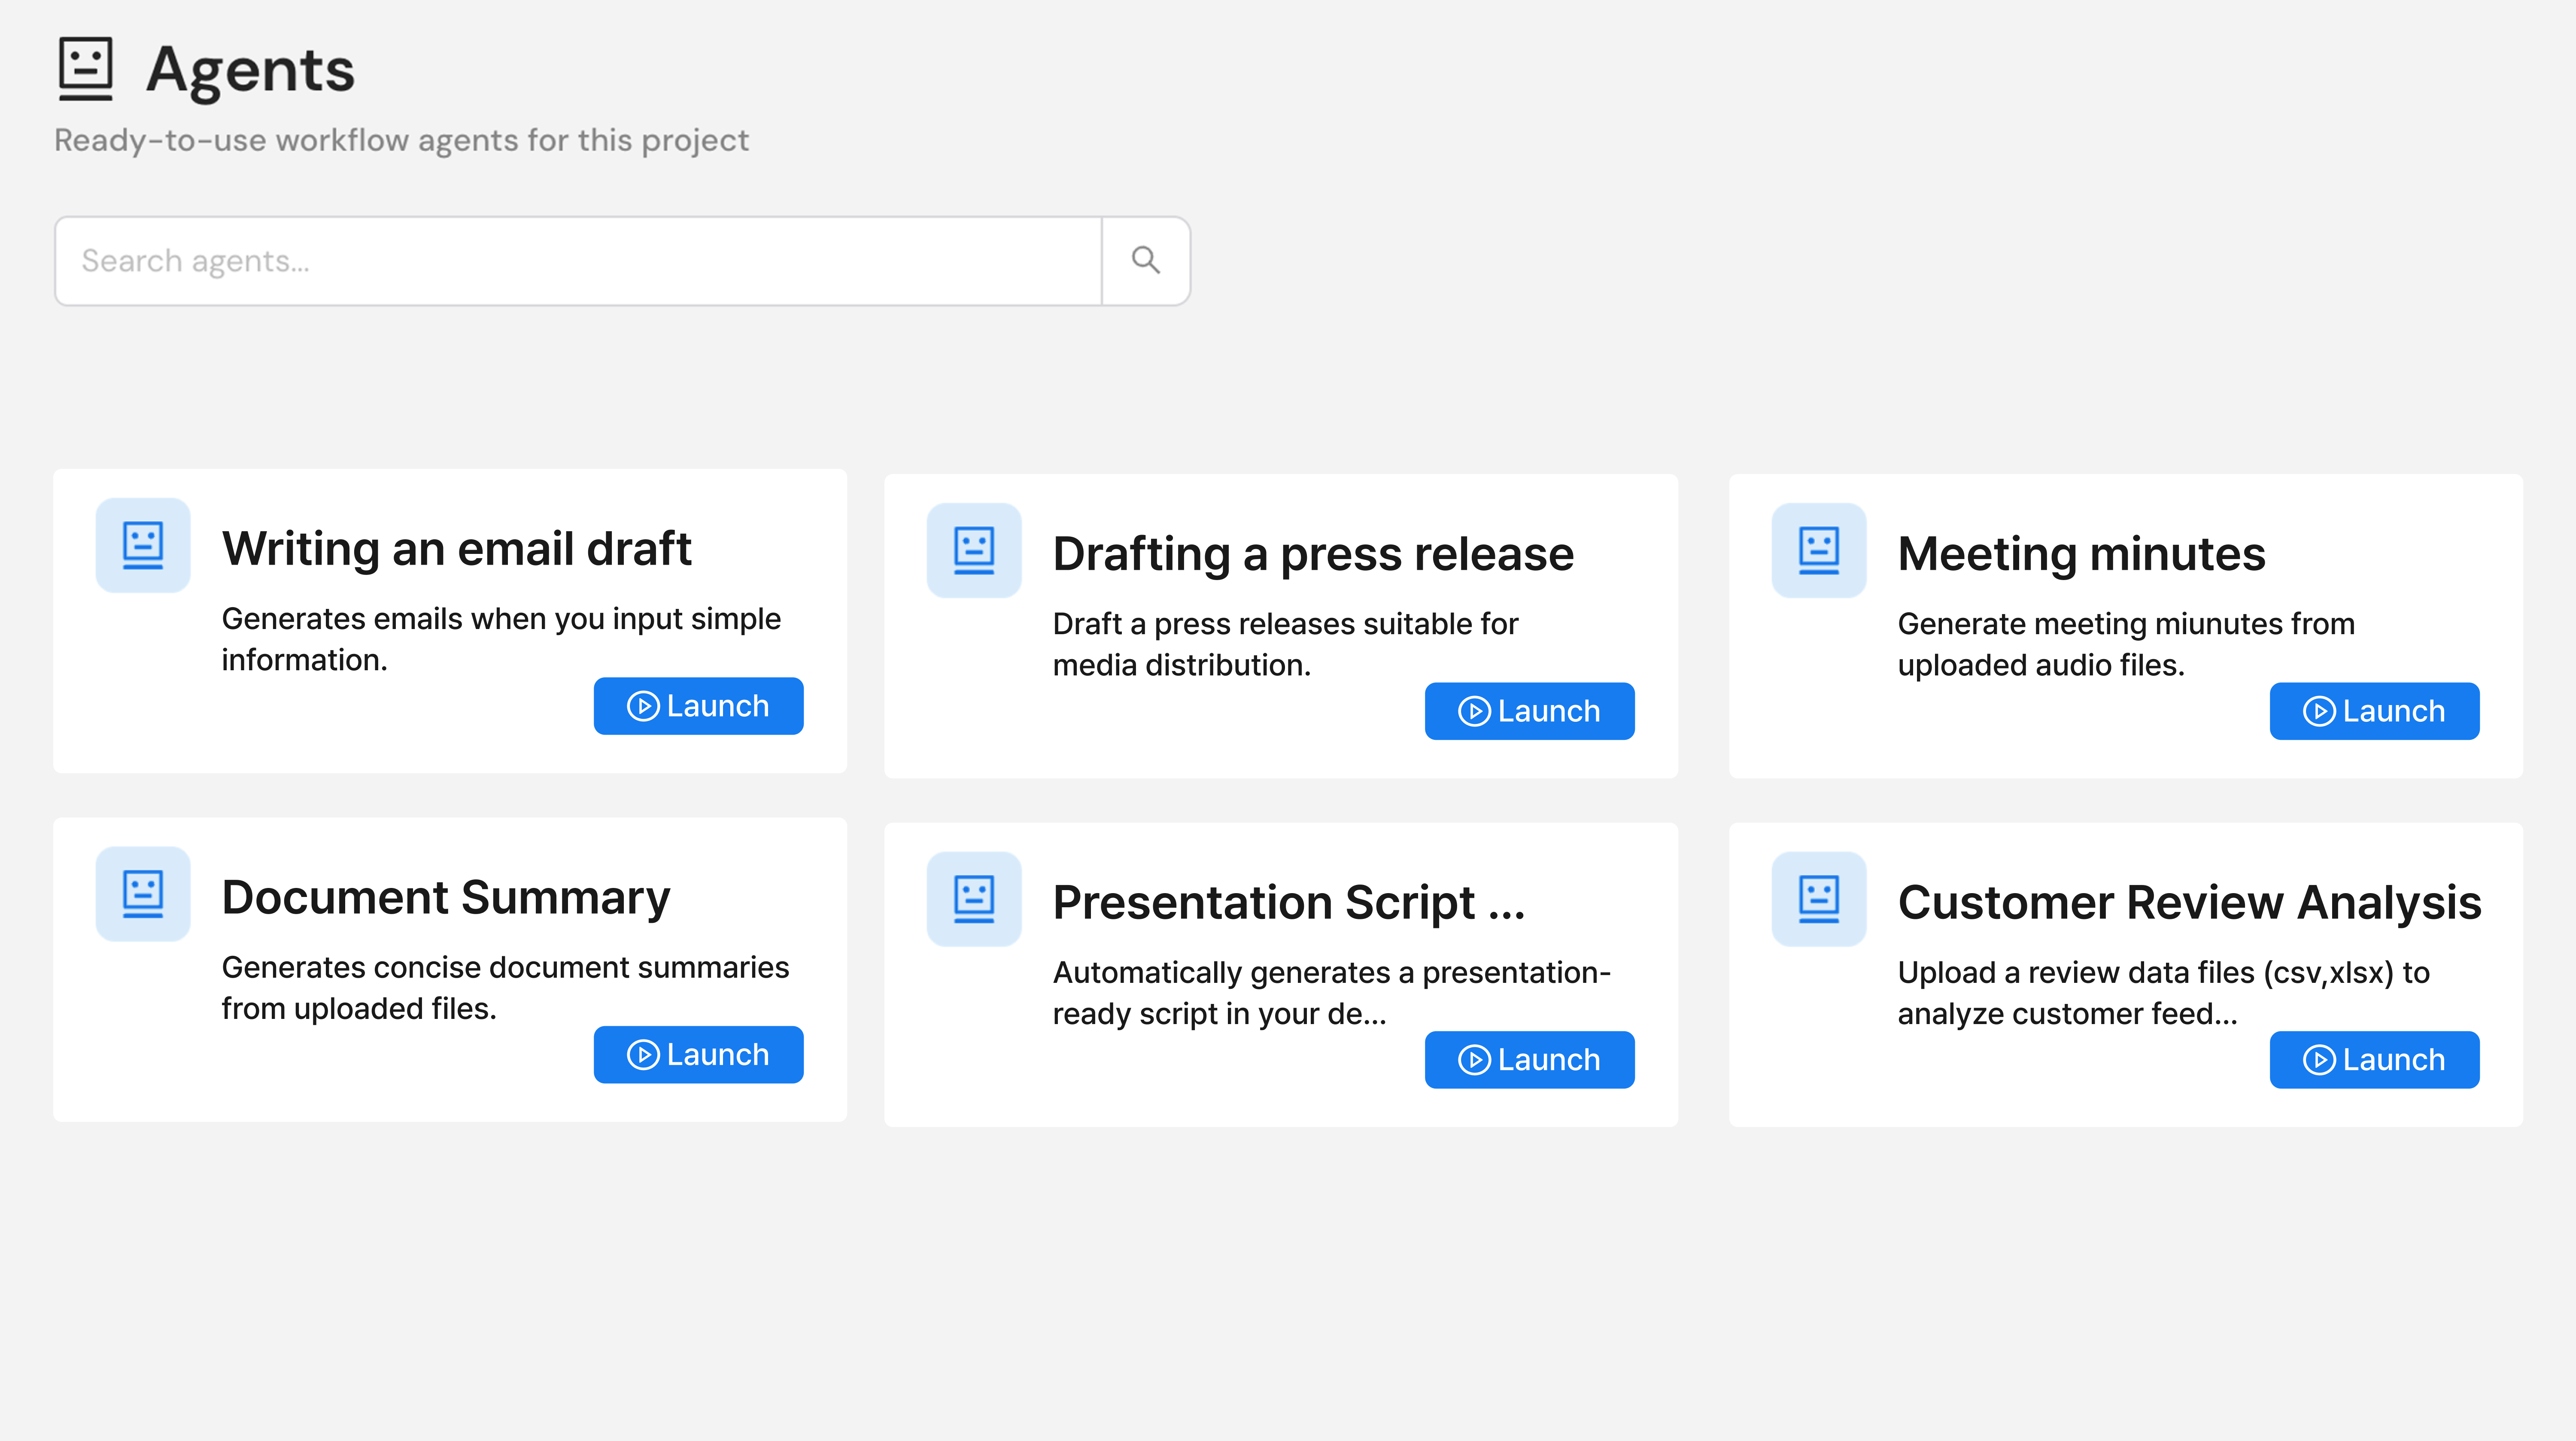Click the Meeting minutes agent icon

pos(1819,551)
